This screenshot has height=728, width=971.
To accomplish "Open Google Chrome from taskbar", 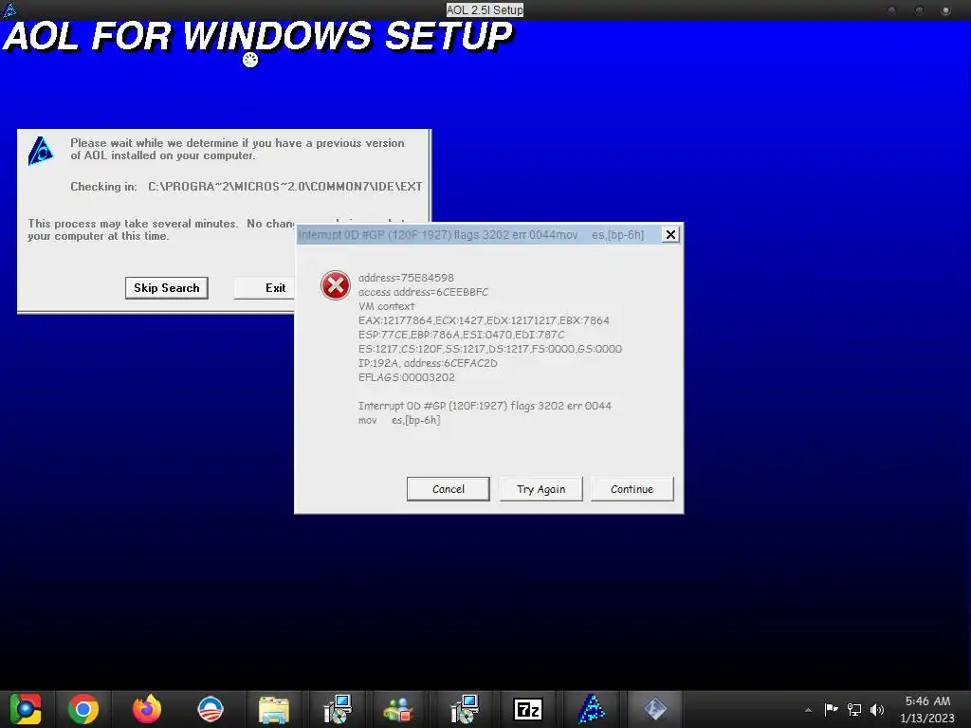I will [83, 709].
